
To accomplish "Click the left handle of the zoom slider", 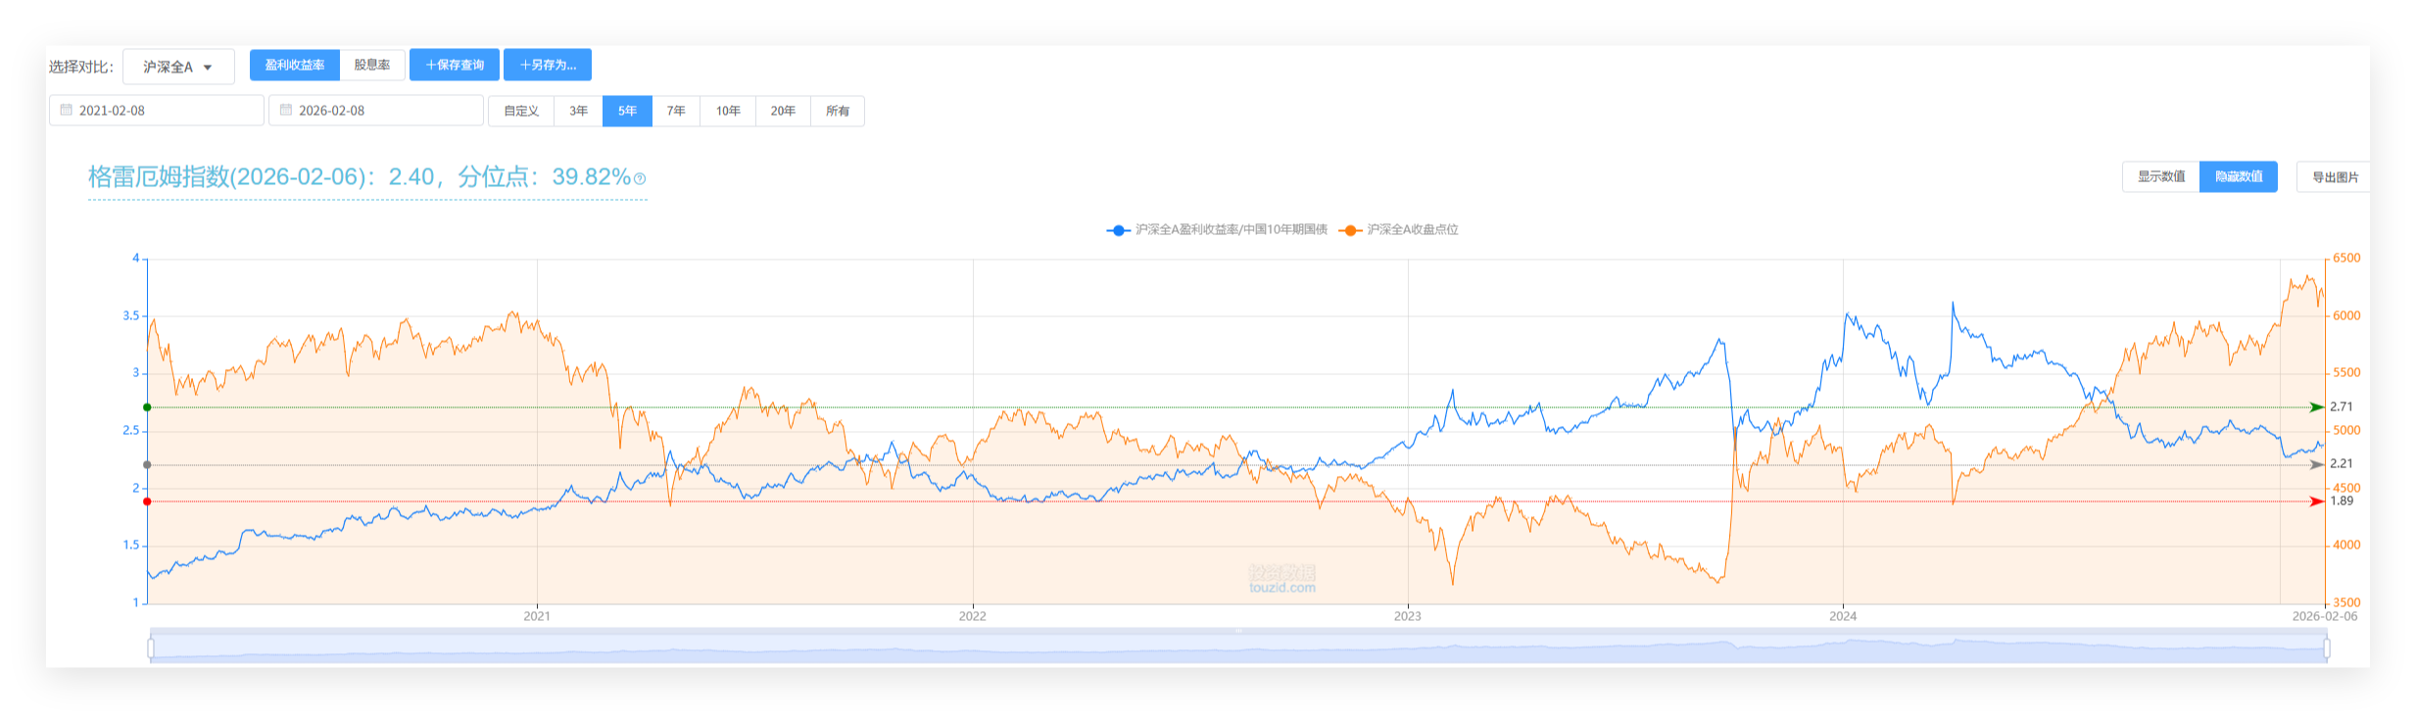I will tap(151, 648).
